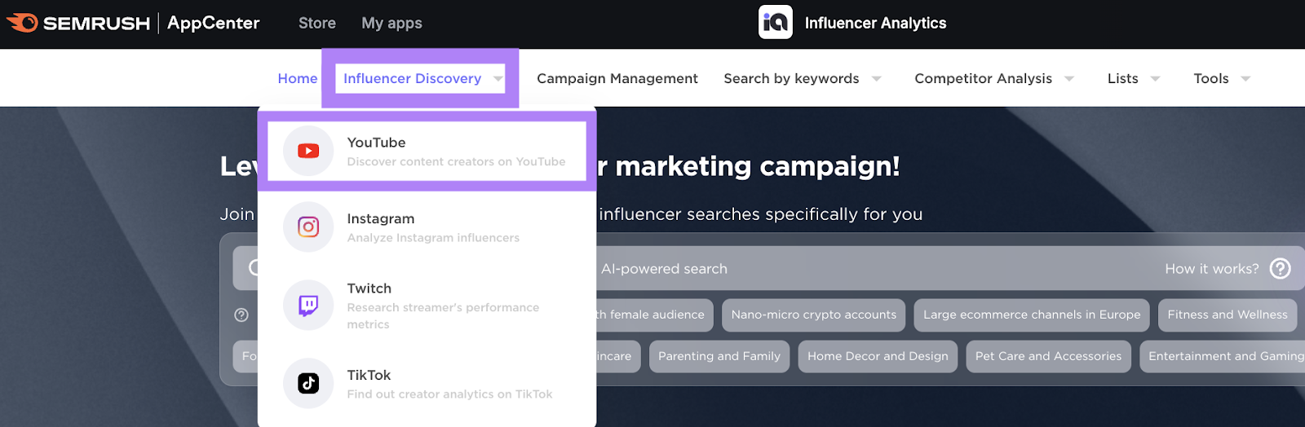
Task: Click the small help circle icon
Action: point(241,315)
